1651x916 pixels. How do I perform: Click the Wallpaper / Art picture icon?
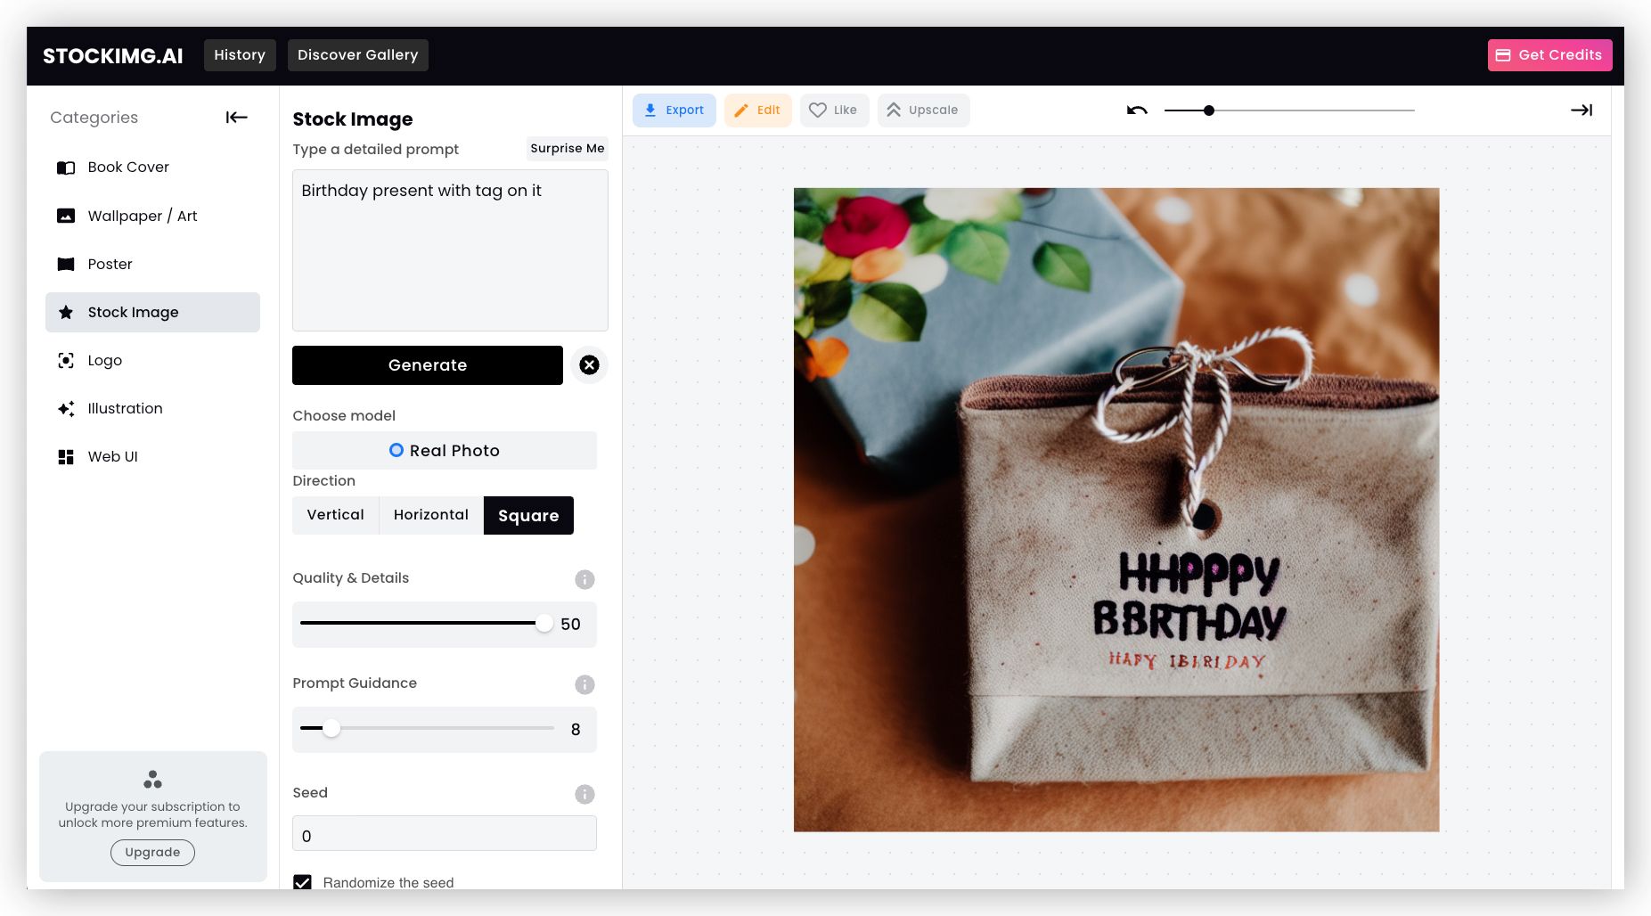click(x=66, y=216)
